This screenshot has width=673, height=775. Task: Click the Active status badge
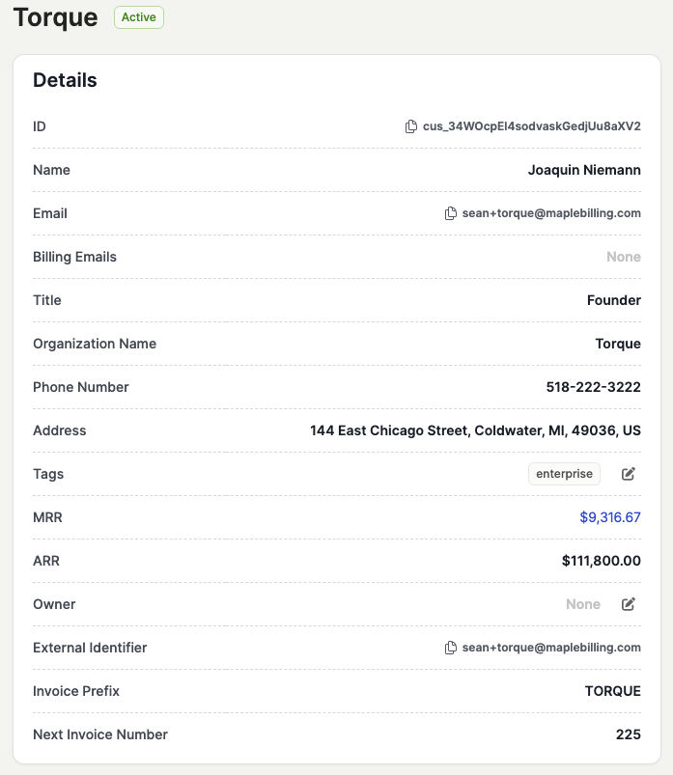click(139, 17)
